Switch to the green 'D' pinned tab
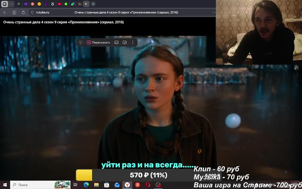Screen dimensions: 302x189 coord(19,4)
